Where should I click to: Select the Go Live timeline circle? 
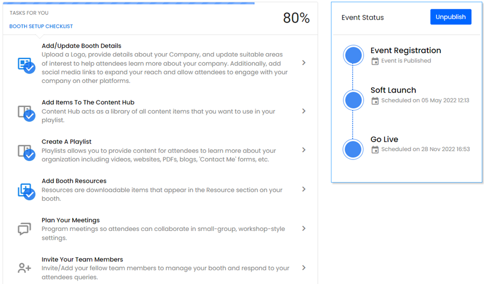coord(353,149)
